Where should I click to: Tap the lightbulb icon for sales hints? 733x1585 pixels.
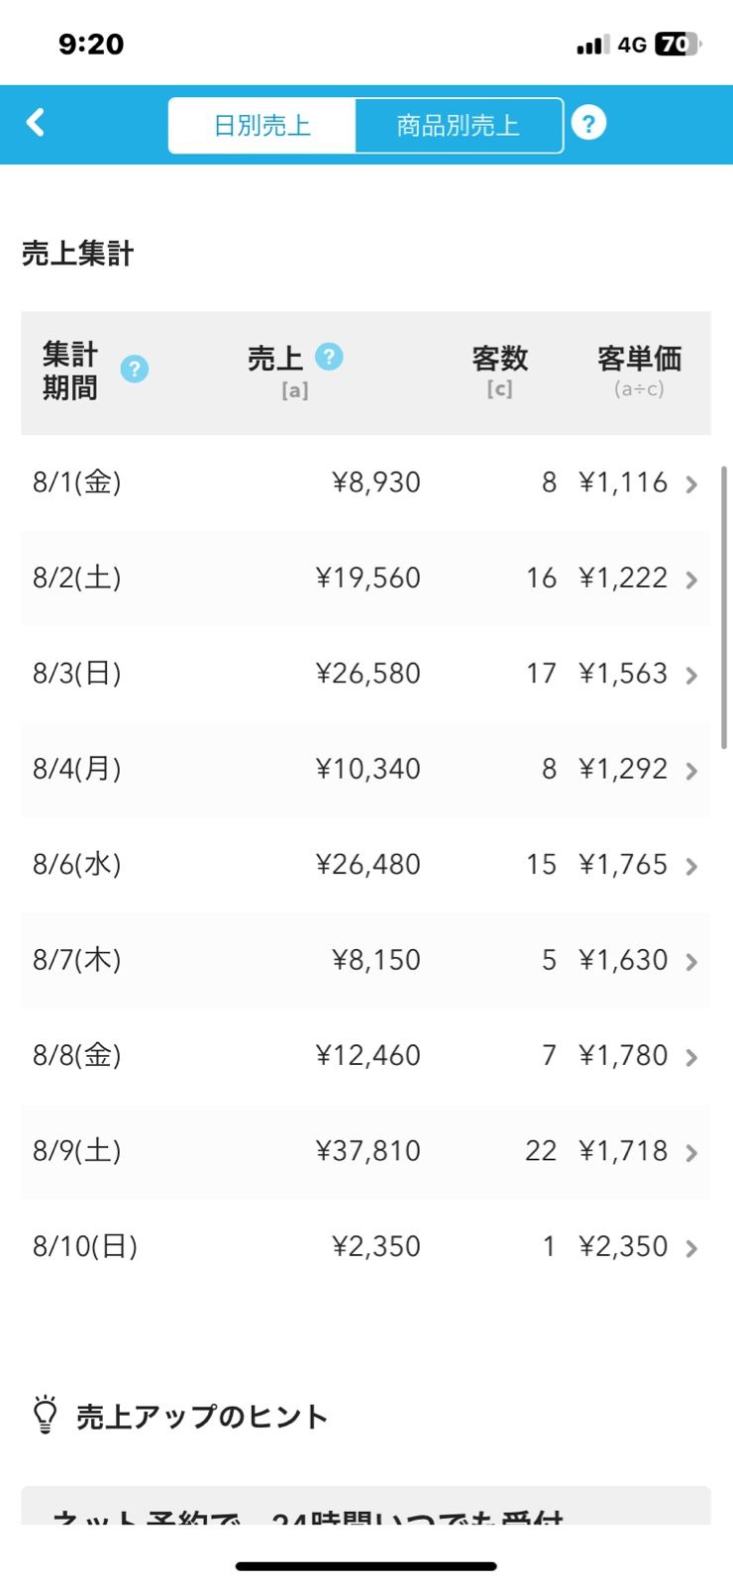[46, 1415]
